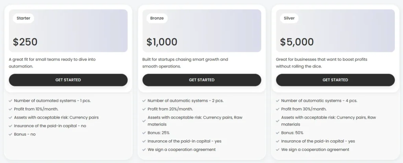Select the Bronze plan label badge
The width and height of the screenshot is (403, 163).
(157, 18)
